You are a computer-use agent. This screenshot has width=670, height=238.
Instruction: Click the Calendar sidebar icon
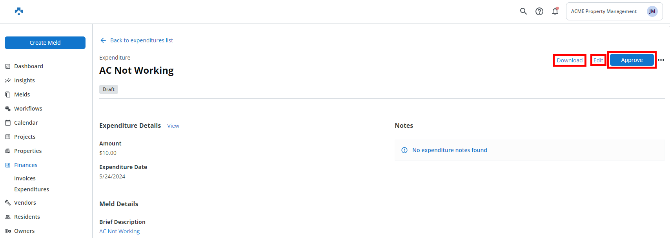point(8,123)
